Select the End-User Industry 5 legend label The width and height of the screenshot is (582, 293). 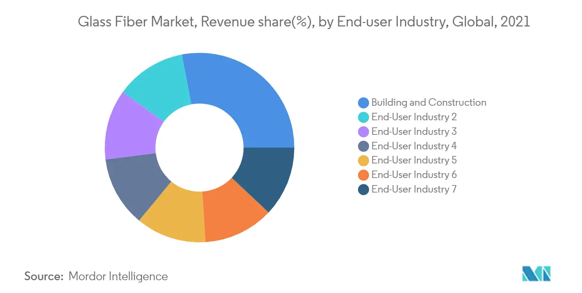pos(414,160)
